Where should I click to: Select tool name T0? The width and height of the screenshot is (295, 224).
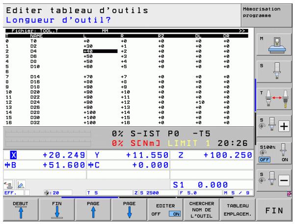click(x=33, y=41)
